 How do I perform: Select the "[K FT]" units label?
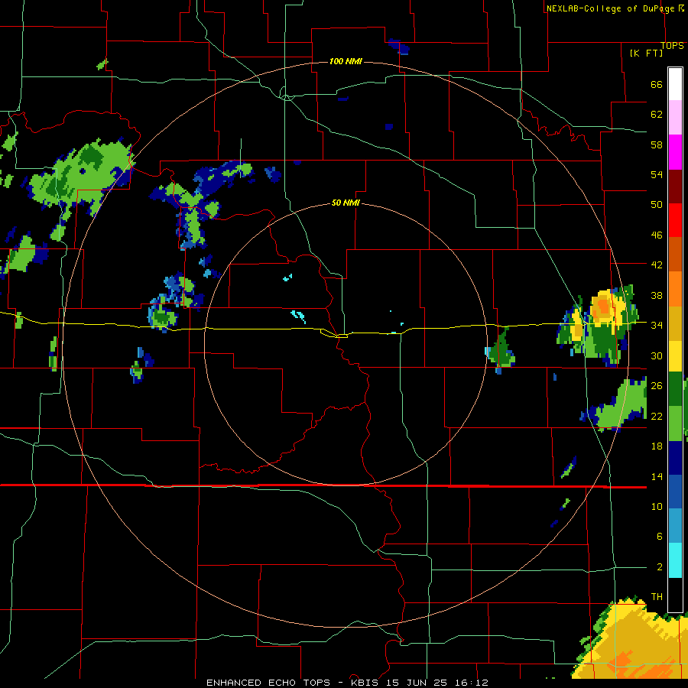[x=646, y=53]
